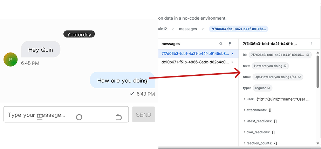Expand the reaction_counts field
This screenshot has height=149, width=321.
point(245,143)
